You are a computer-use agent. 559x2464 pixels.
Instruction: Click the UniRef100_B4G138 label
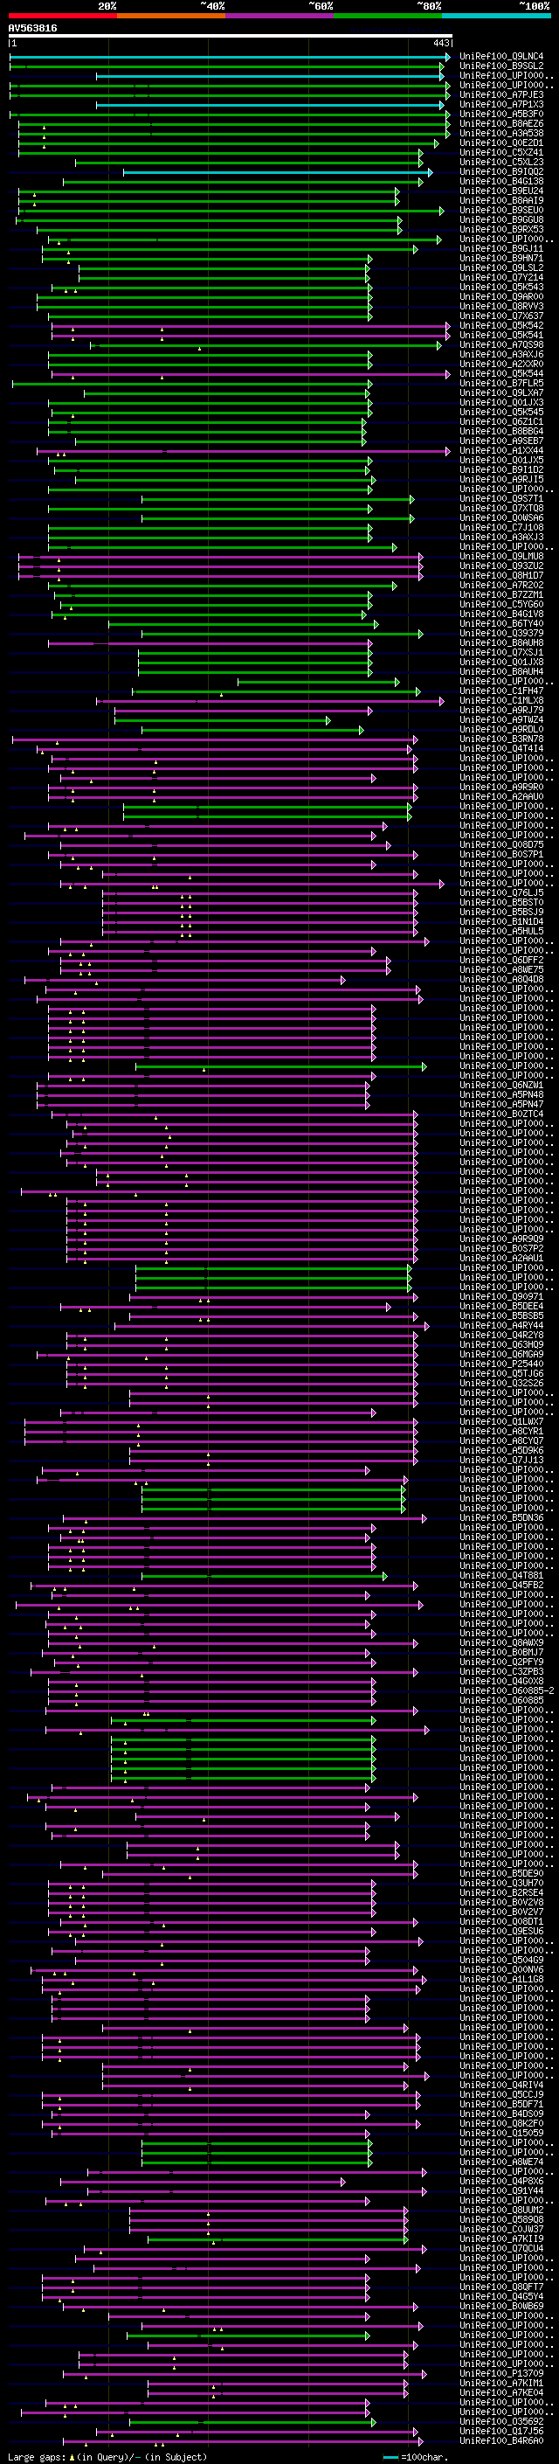click(501, 181)
